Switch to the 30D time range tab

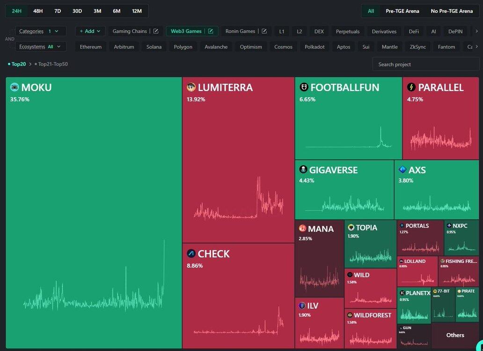(77, 11)
